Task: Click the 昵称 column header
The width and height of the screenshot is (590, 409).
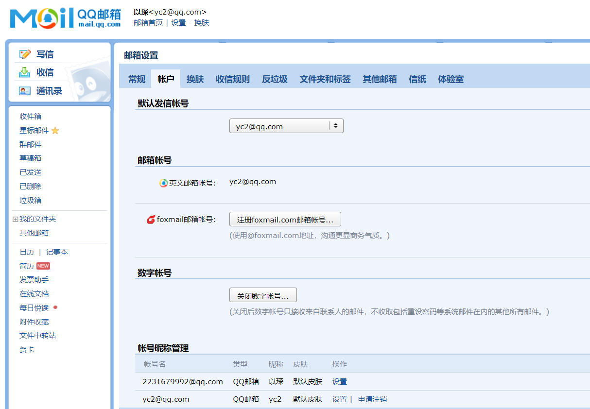Action: tap(276, 364)
